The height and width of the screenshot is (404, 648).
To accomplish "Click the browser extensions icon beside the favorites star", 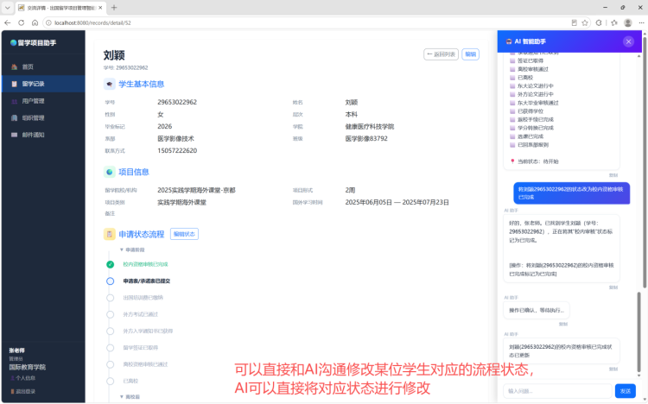I will 599,22.
